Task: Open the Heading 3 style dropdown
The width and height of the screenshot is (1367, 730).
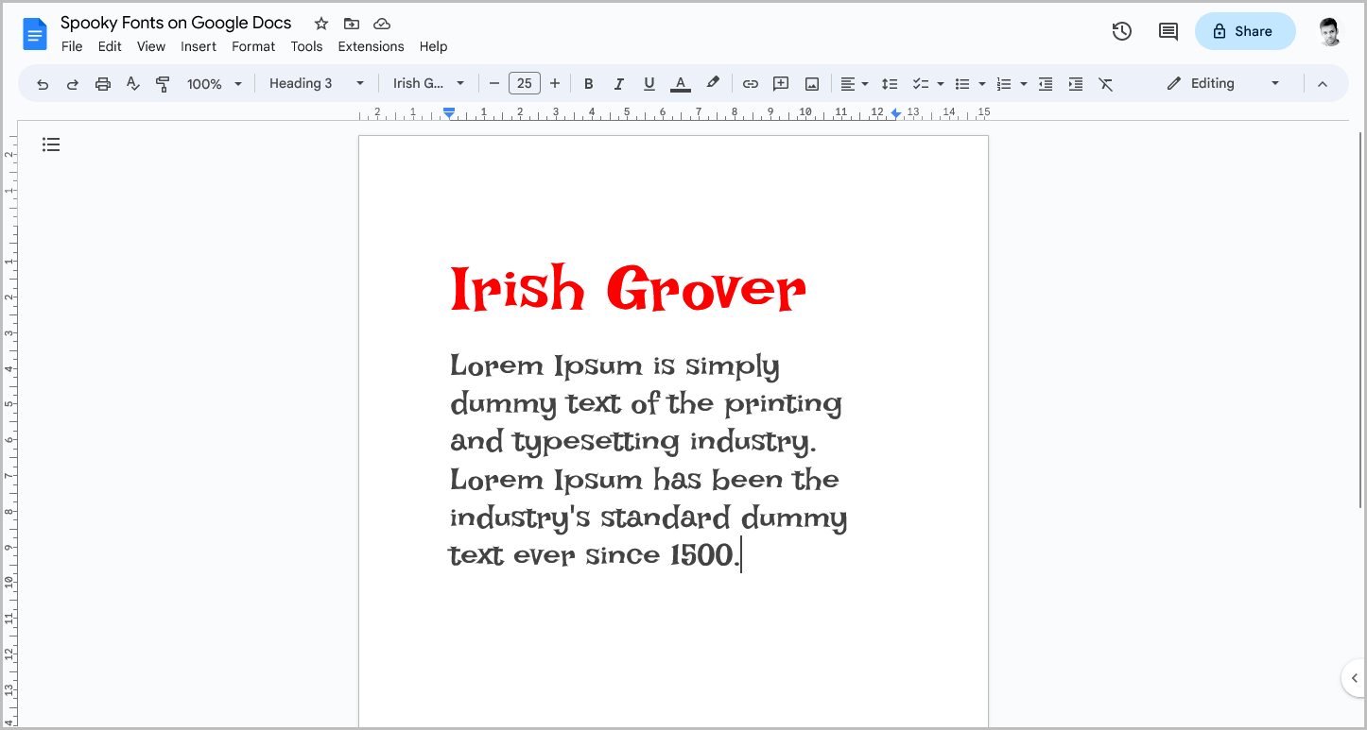Action: click(x=316, y=83)
